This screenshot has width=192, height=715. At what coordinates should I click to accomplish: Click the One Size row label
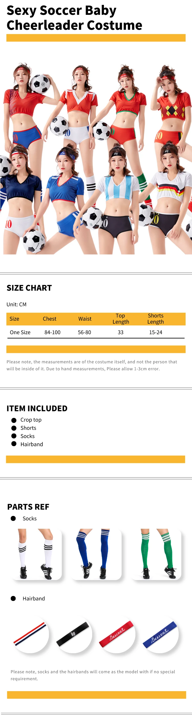pos(20,332)
